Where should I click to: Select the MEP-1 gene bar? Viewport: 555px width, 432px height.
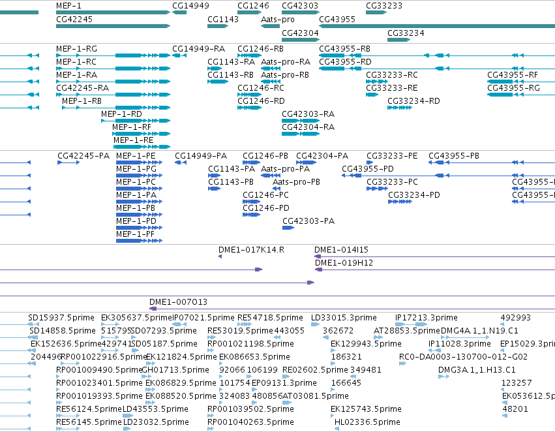click(113, 12)
